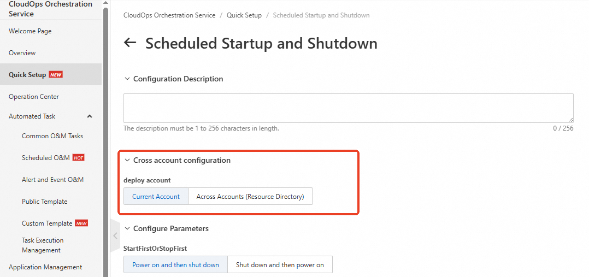
Task: Click into the configuration description text box
Action: pos(348,108)
